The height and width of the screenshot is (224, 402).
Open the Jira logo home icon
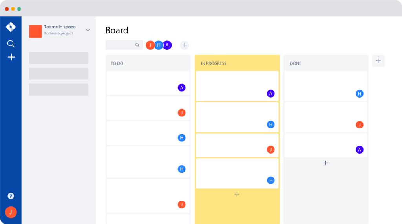pos(11,27)
